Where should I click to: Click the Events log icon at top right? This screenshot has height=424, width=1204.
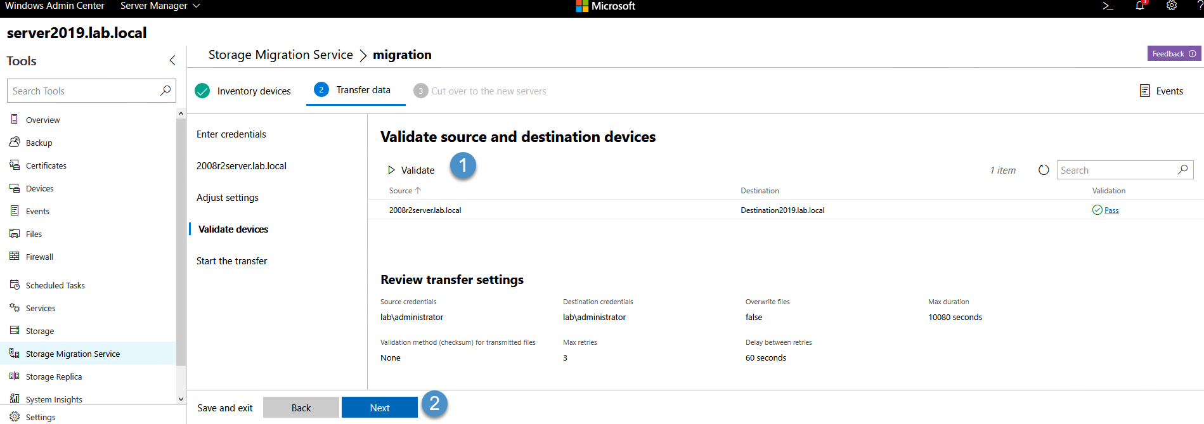click(1145, 91)
